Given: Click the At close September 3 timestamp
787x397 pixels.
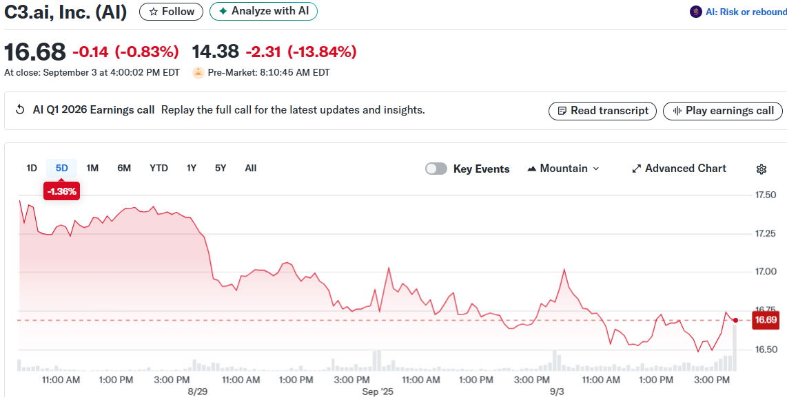Looking at the screenshot, I should (x=92, y=73).
